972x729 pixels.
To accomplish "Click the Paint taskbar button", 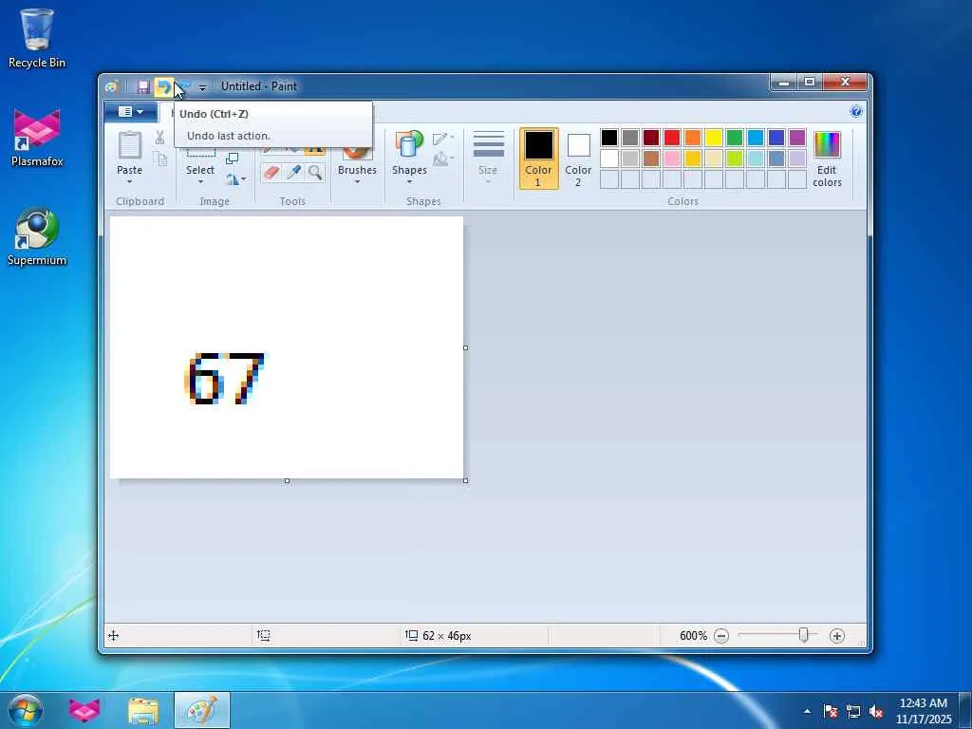I will pos(202,710).
